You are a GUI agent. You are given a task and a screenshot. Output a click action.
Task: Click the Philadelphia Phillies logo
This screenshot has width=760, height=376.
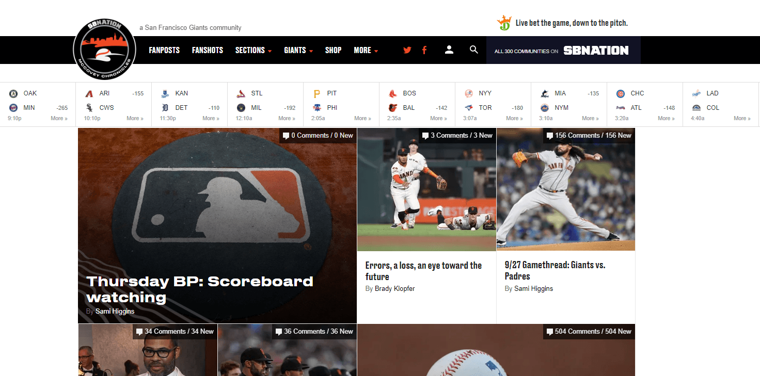pos(317,108)
